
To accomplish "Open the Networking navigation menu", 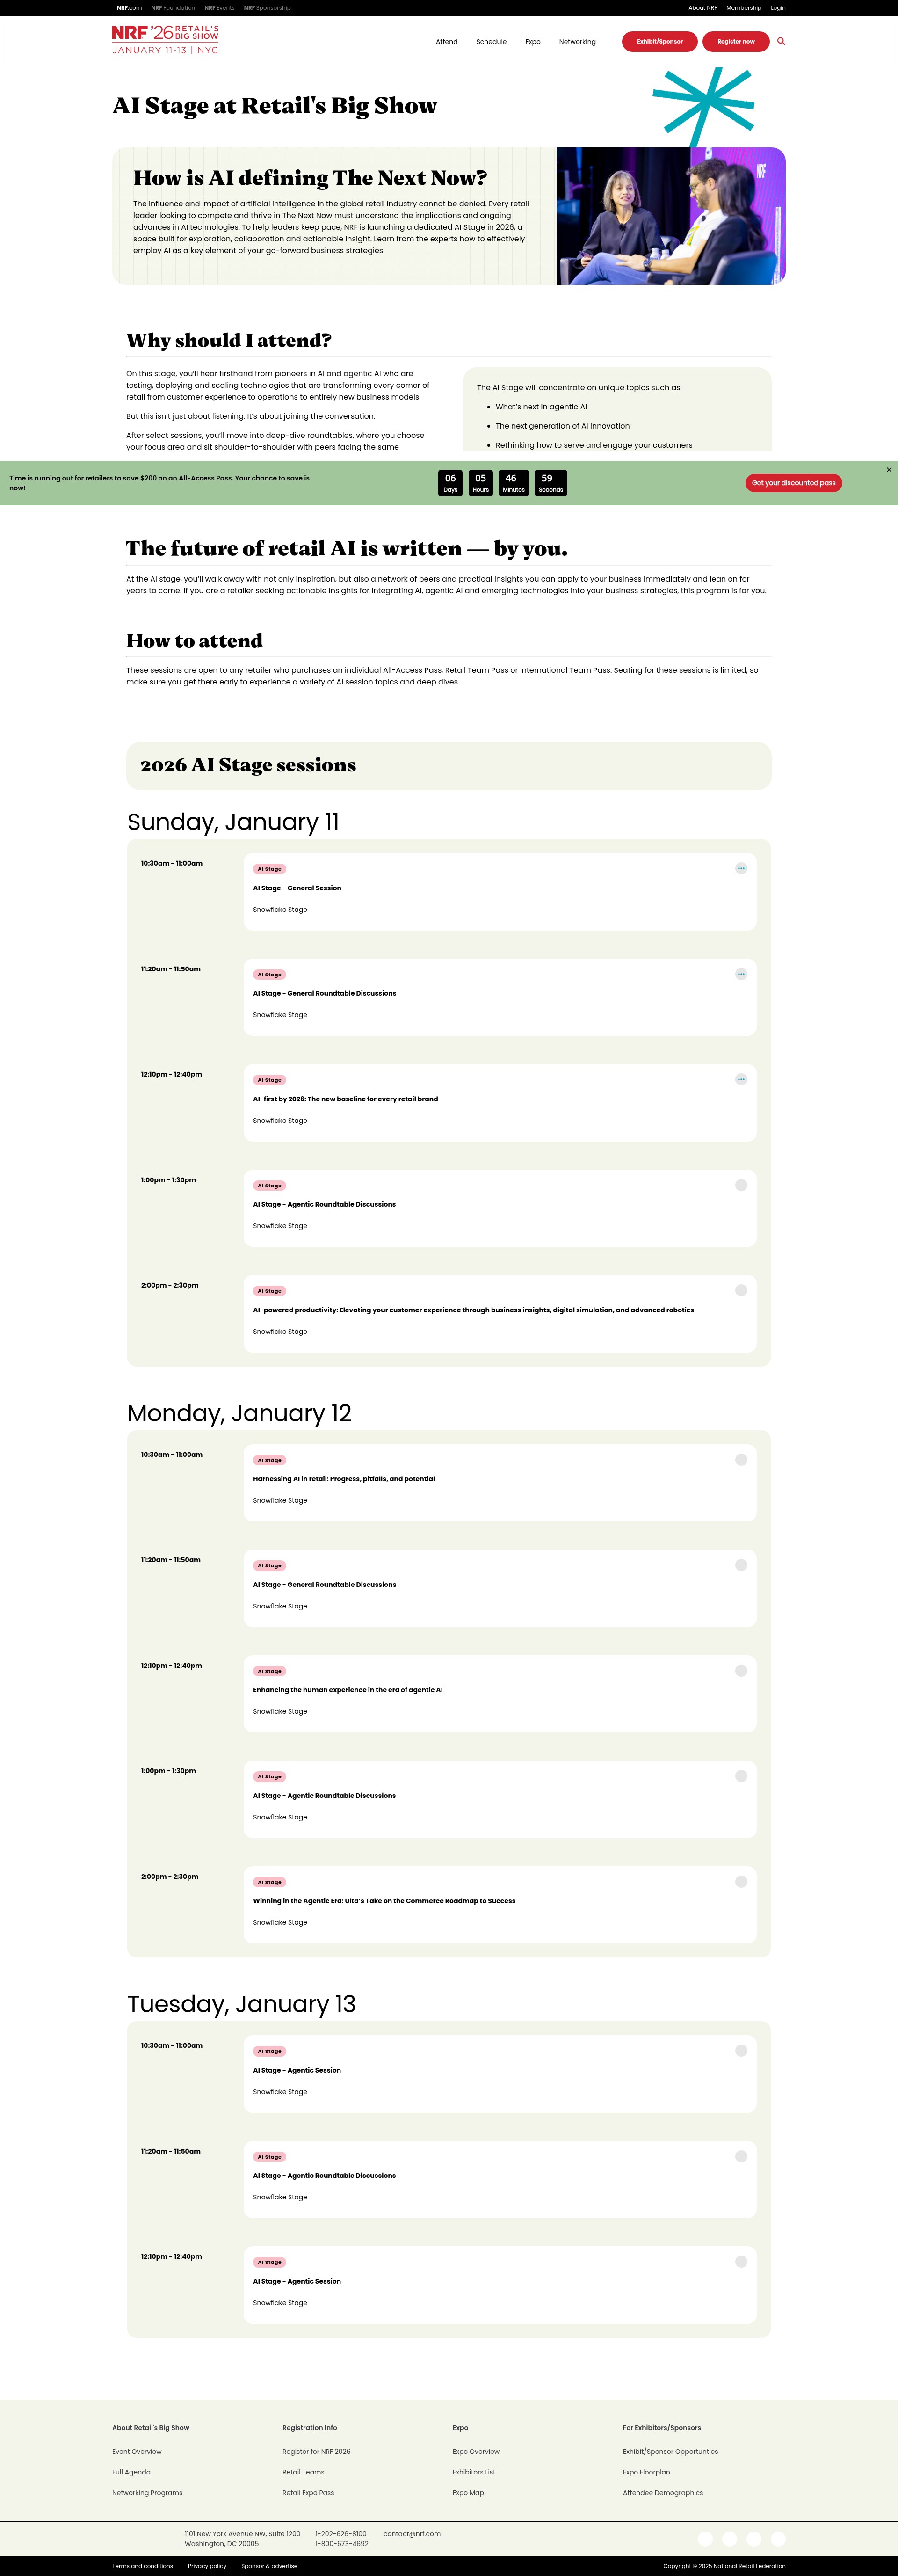I will coord(577,42).
